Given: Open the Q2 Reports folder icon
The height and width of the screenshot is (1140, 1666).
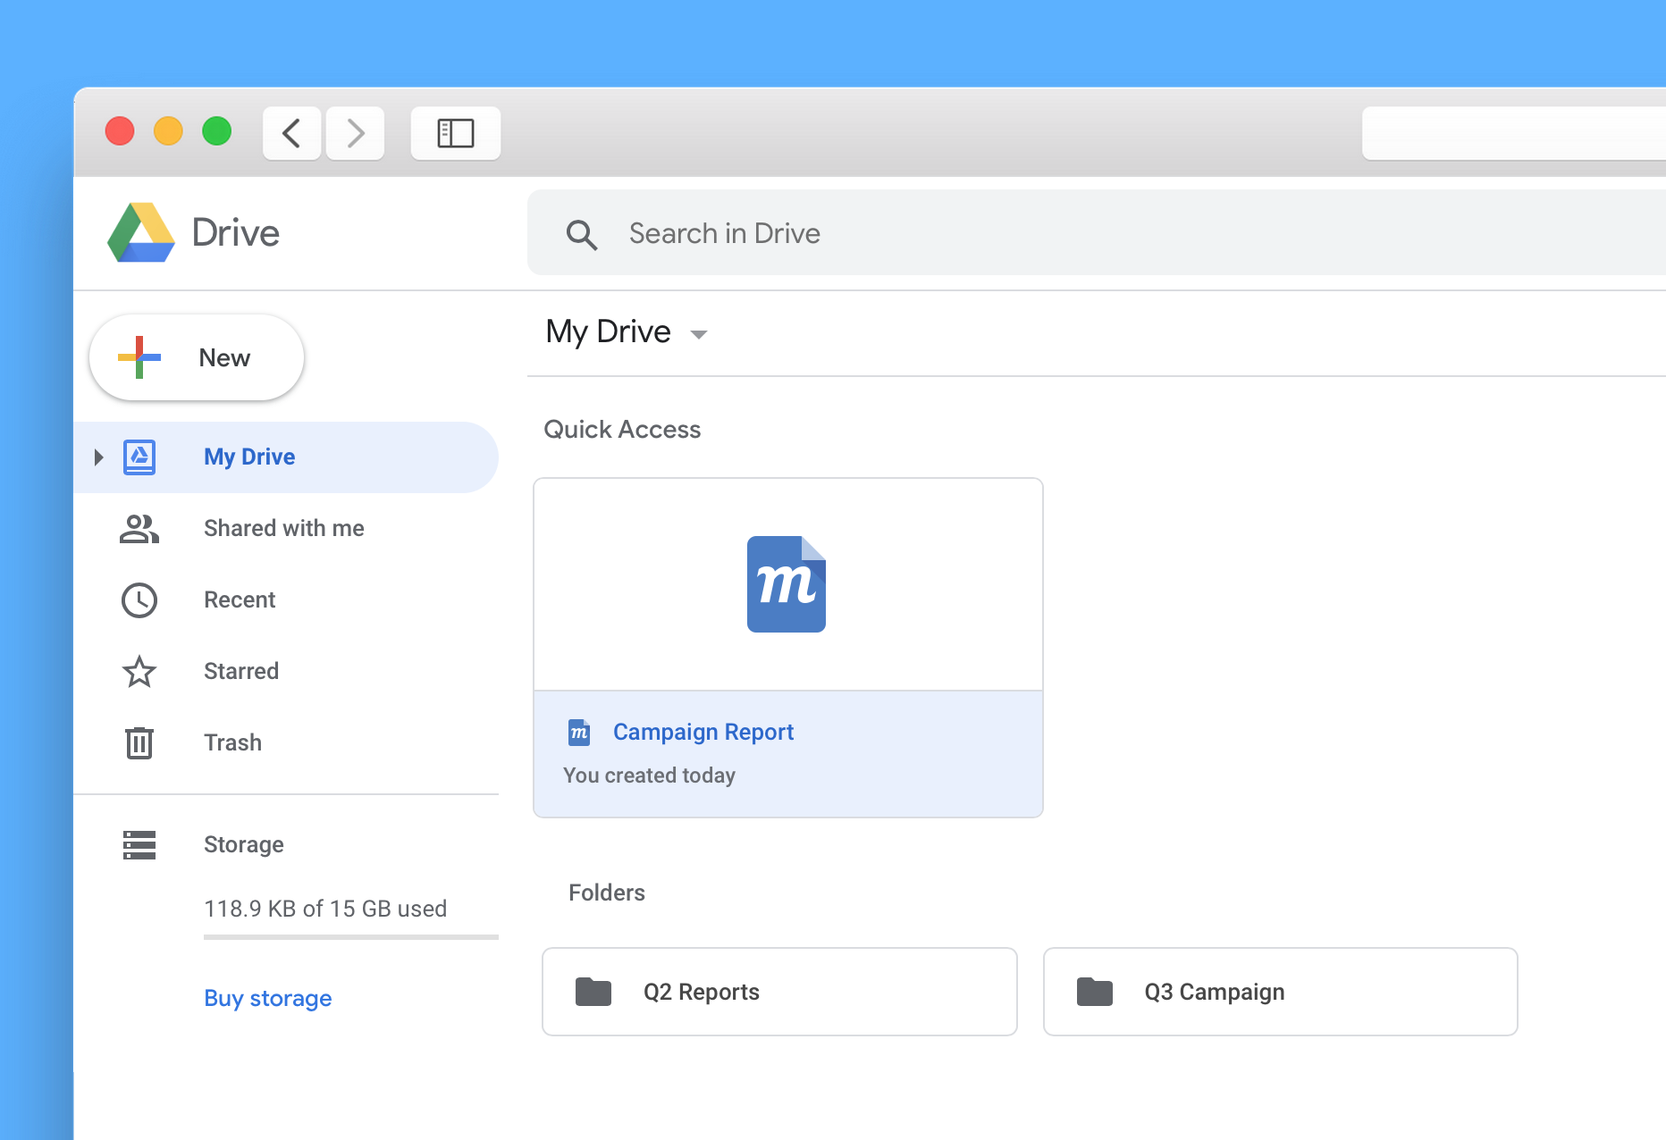Looking at the screenshot, I should point(593,992).
